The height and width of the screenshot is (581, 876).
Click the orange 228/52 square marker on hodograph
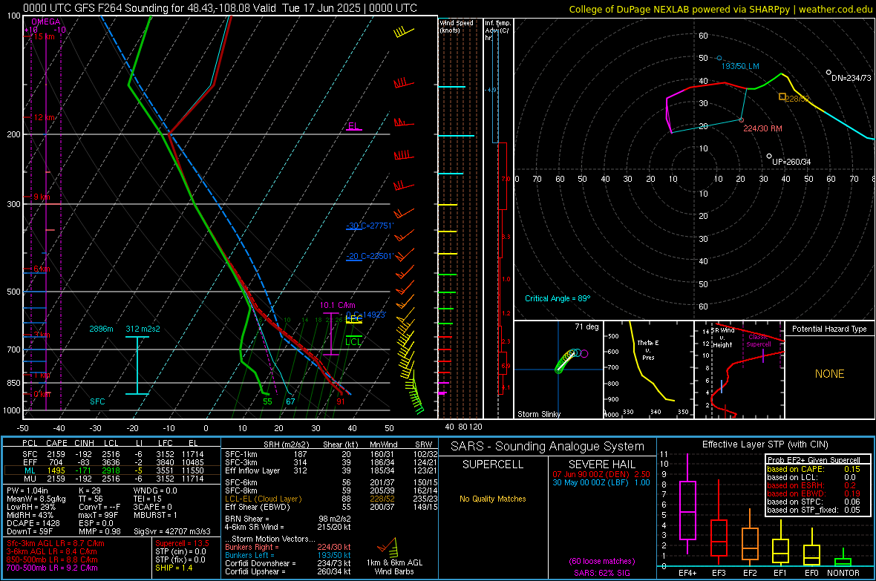[x=782, y=96]
